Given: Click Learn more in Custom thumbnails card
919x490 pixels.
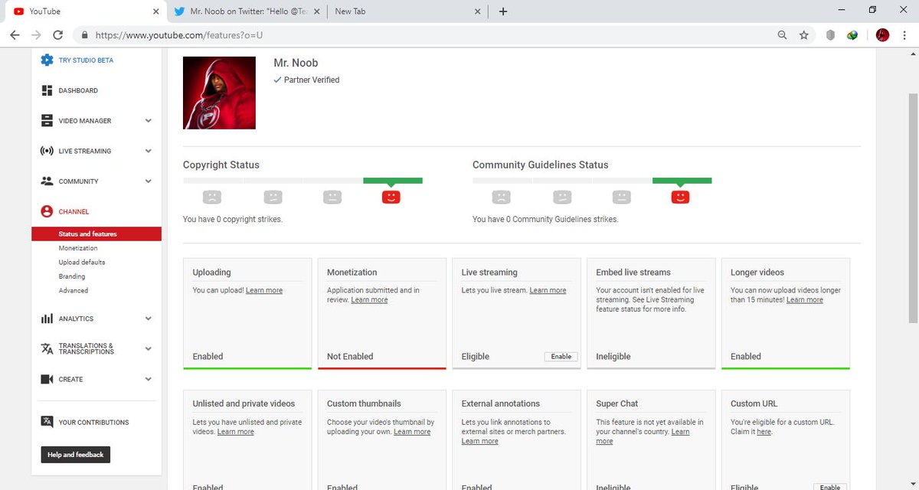Looking at the screenshot, I should pos(412,432).
